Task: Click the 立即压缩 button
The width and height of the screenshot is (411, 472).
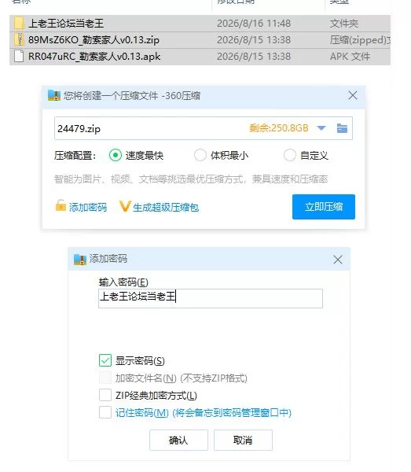Action: (324, 206)
